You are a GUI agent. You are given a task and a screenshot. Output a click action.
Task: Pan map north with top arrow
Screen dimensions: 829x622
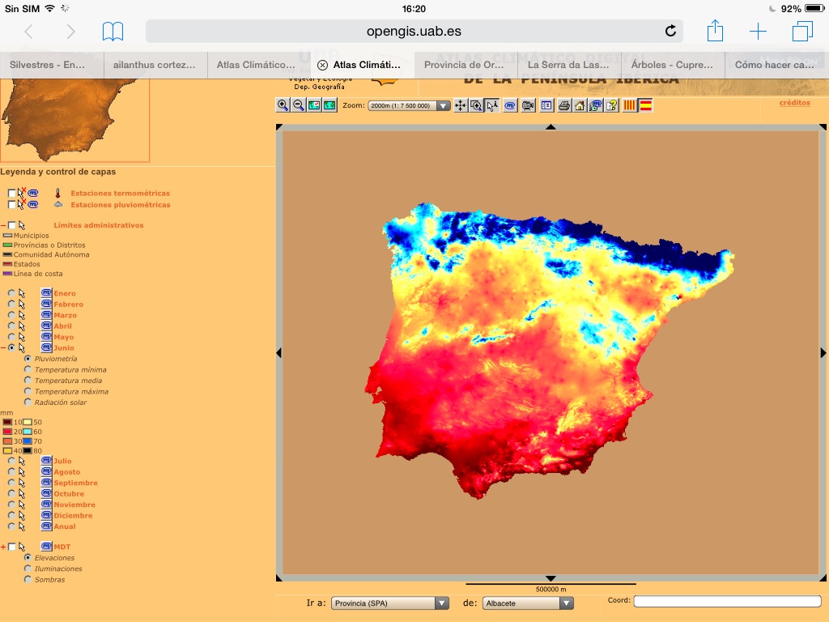pyautogui.click(x=551, y=127)
